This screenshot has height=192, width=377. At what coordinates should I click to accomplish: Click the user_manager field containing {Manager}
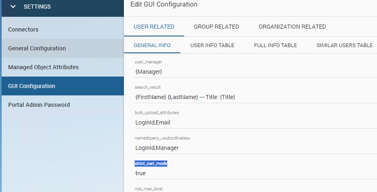click(254, 72)
